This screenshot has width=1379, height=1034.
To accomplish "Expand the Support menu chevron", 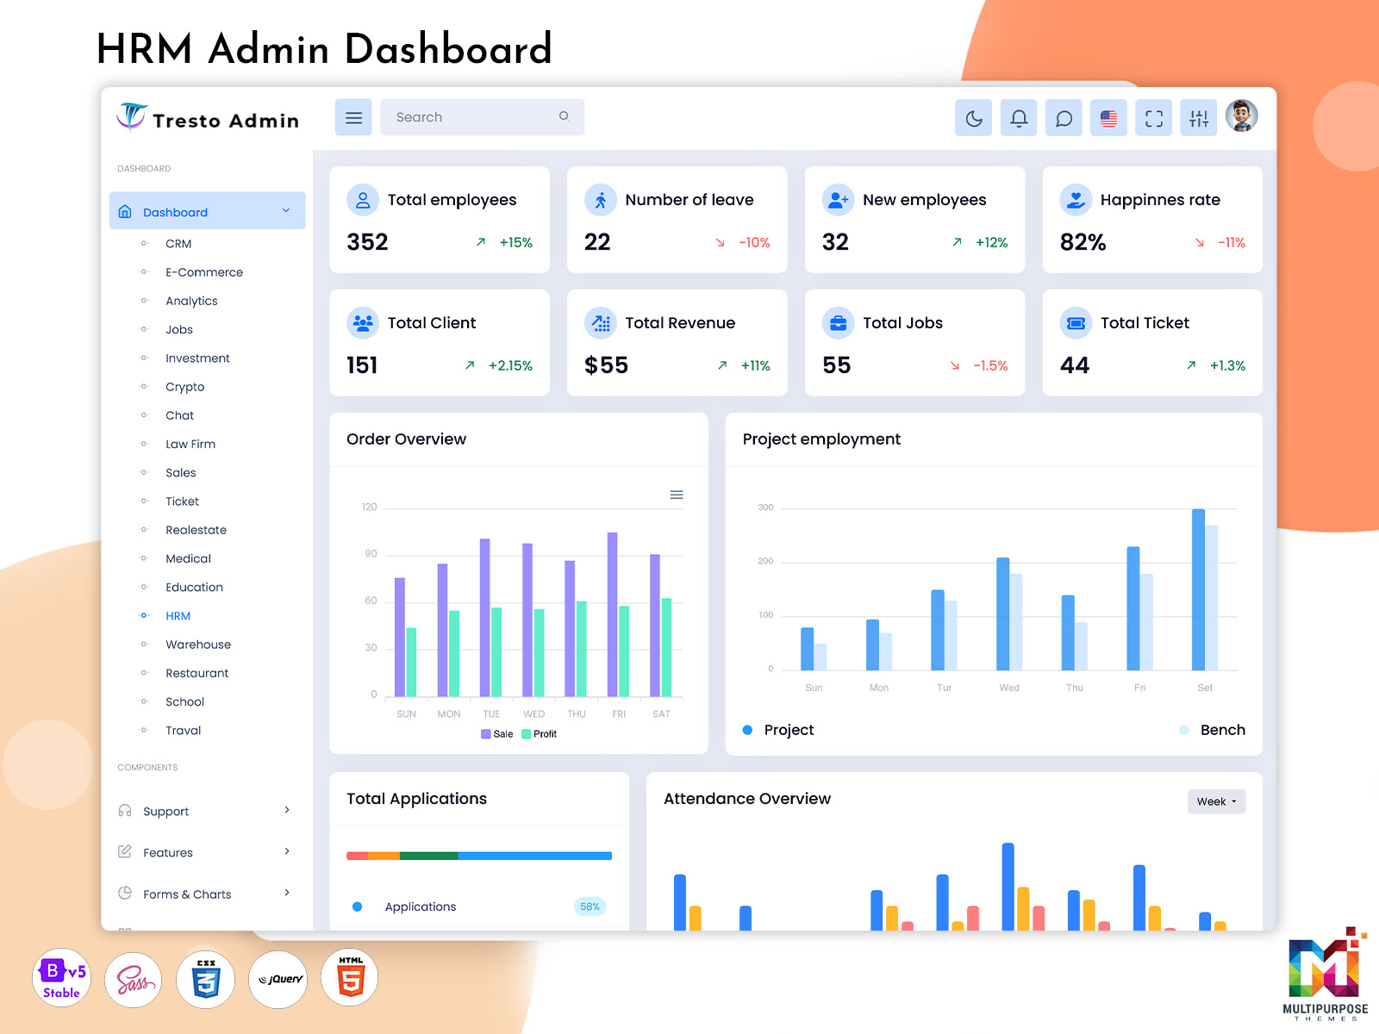I will (x=287, y=810).
